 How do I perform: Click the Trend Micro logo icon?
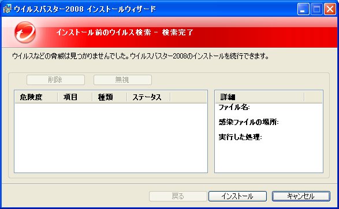[25, 32]
